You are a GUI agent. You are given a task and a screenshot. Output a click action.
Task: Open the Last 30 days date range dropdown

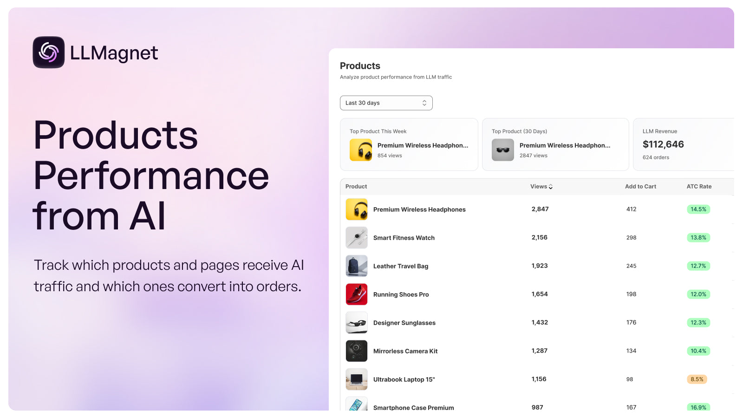pyautogui.click(x=386, y=103)
